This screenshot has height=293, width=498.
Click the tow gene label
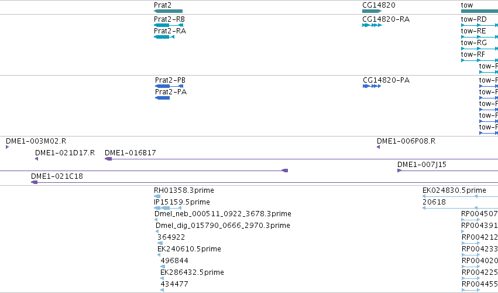[x=467, y=5]
